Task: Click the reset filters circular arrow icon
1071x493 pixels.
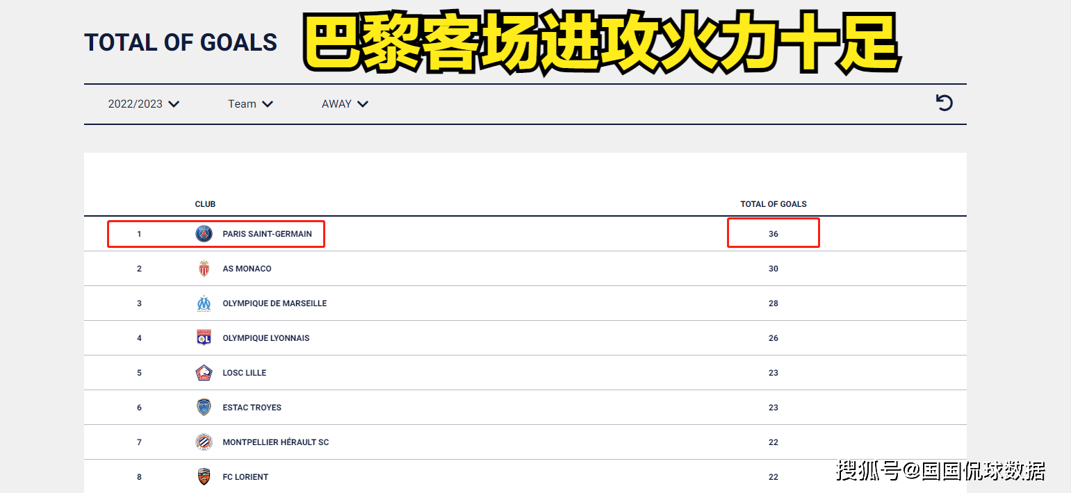Action: tap(944, 103)
